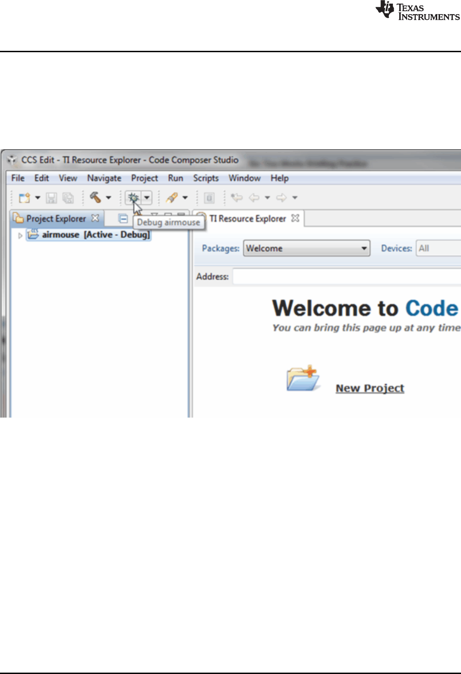Open the View menu
Image resolution: width=461 pixels, height=674 pixels.
(68, 178)
